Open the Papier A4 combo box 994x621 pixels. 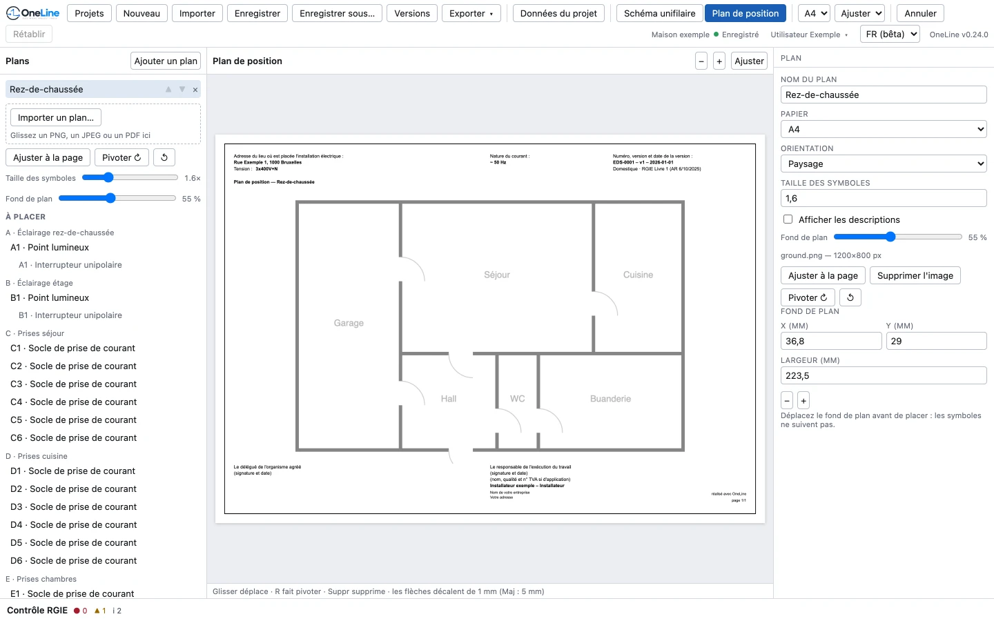[x=884, y=129]
